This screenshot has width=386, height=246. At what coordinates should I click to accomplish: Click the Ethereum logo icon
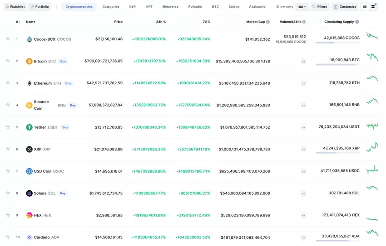click(x=29, y=83)
